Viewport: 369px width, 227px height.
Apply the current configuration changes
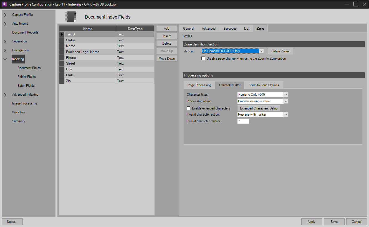coord(312,221)
